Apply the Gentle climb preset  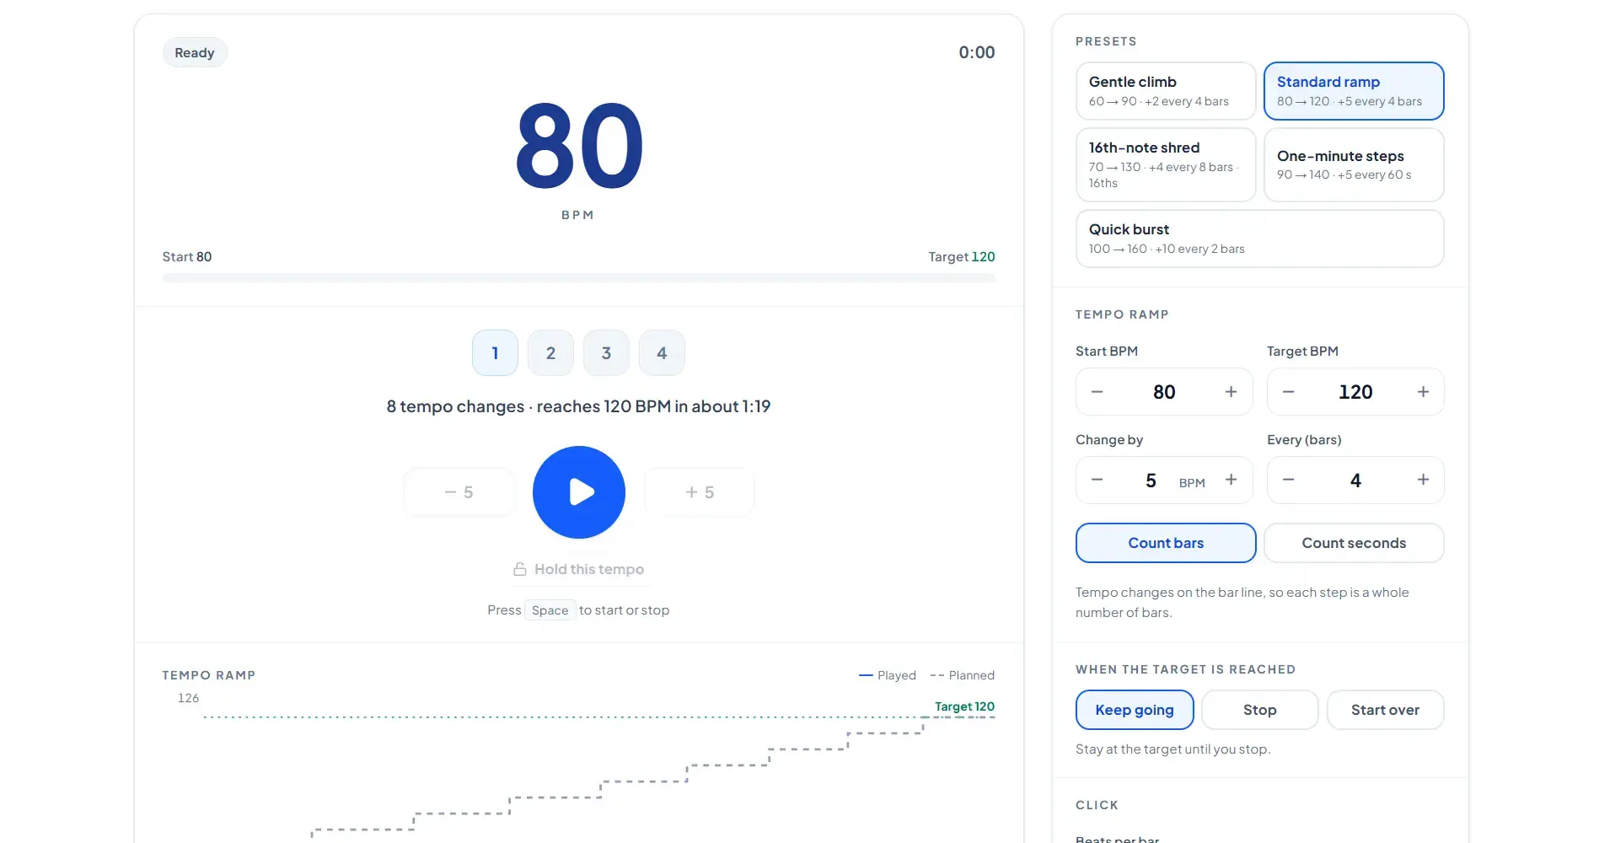[1166, 91]
